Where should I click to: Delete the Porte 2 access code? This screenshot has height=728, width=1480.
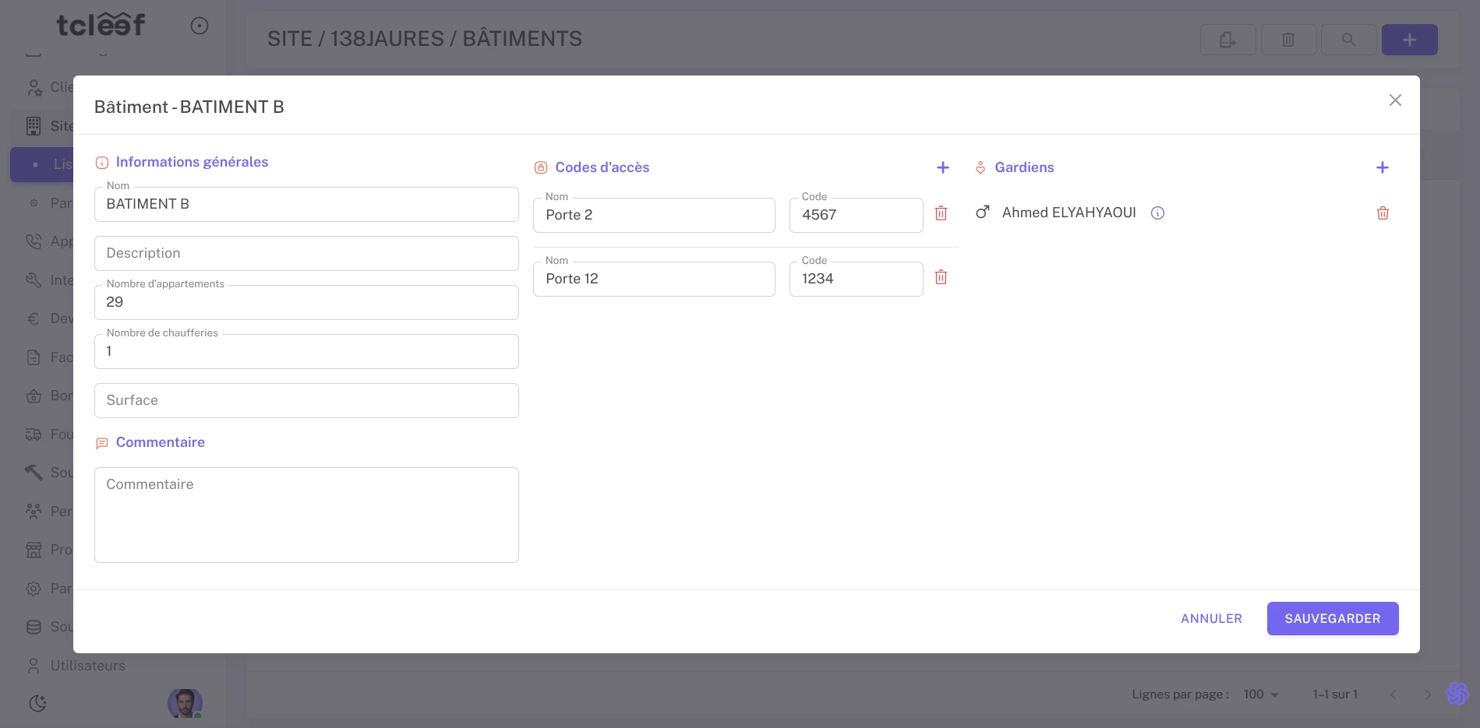pos(941,213)
